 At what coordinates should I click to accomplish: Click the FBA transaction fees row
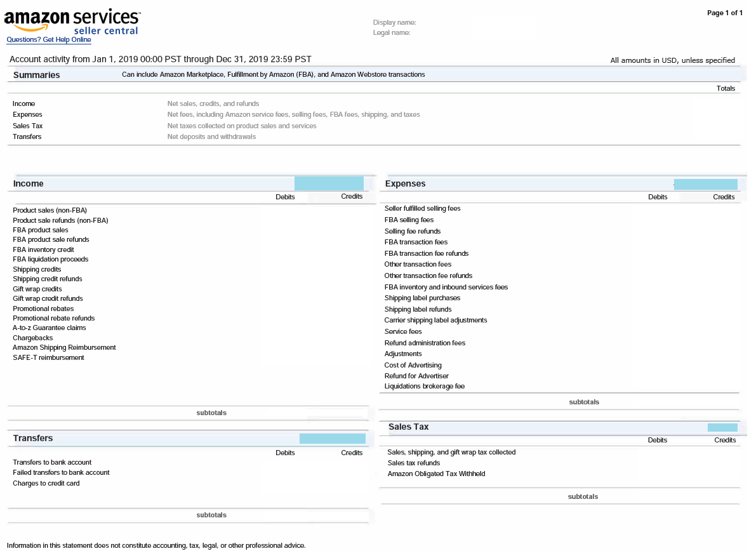(416, 242)
